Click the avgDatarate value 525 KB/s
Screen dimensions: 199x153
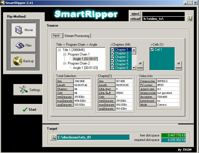pyautogui.click(x=82, y=105)
